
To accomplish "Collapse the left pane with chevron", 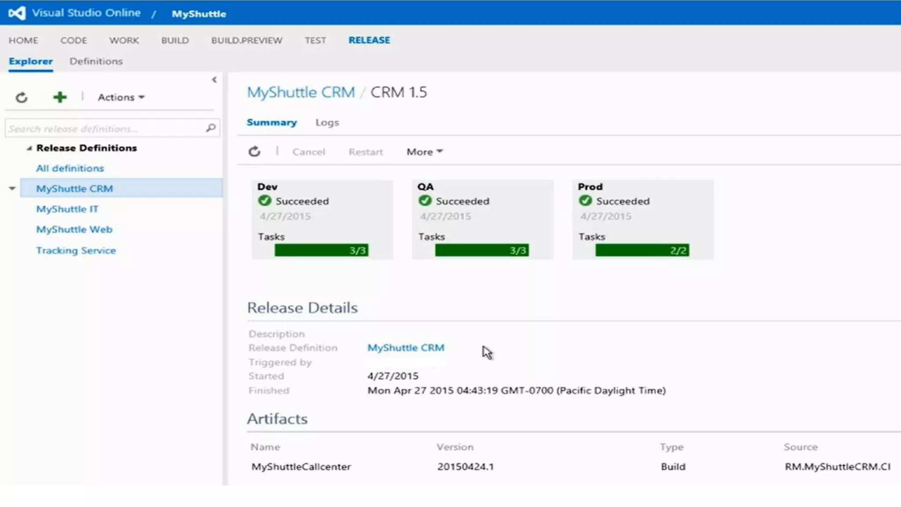I will [x=214, y=80].
